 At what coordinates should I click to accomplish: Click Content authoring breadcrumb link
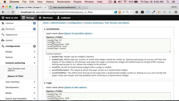(93, 23)
